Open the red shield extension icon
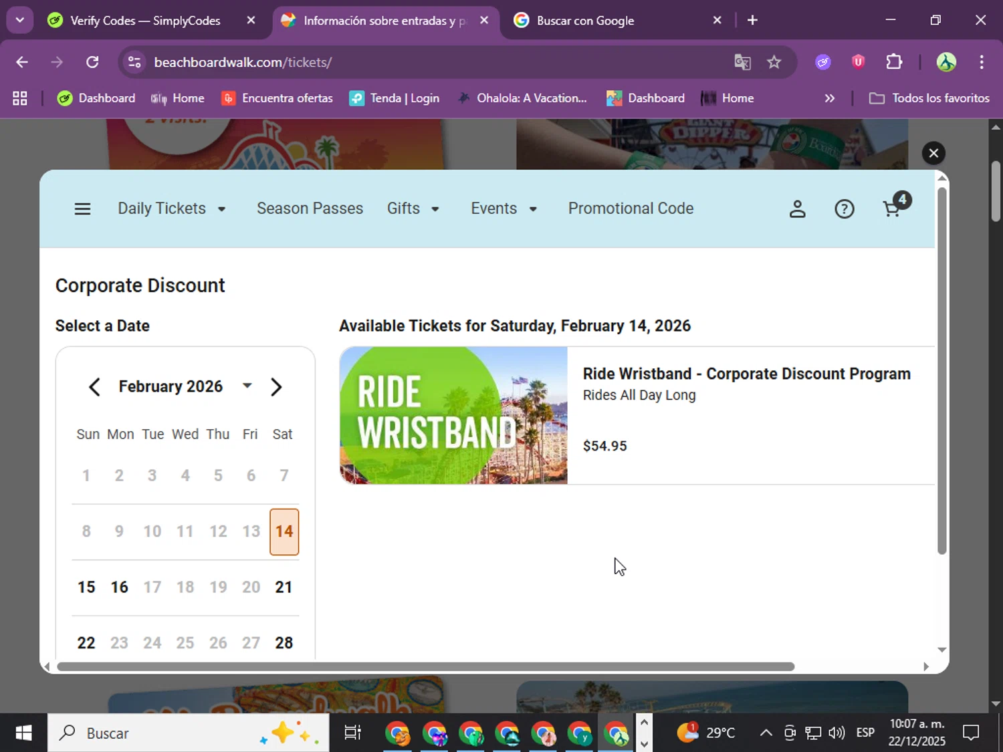Viewport: 1003px width, 752px height. 859,62
